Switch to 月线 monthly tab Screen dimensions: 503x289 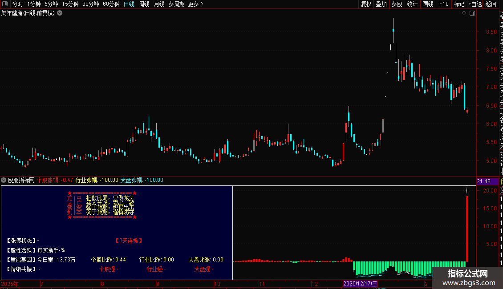tap(159, 4)
